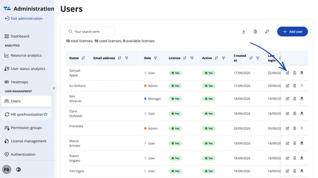This screenshot has height=178, width=318.
Task: Click Exit administration link
Action: [x=24, y=18]
